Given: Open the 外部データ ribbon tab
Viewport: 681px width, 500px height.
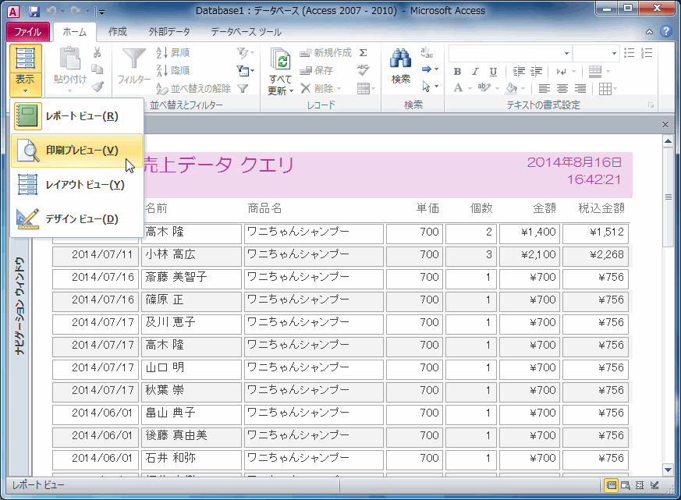Looking at the screenshot, I should coord(169,32).
